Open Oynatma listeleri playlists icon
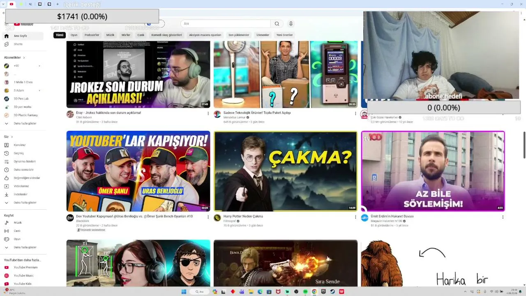This screenshot has height=296, width=526. tap(6, 162)
